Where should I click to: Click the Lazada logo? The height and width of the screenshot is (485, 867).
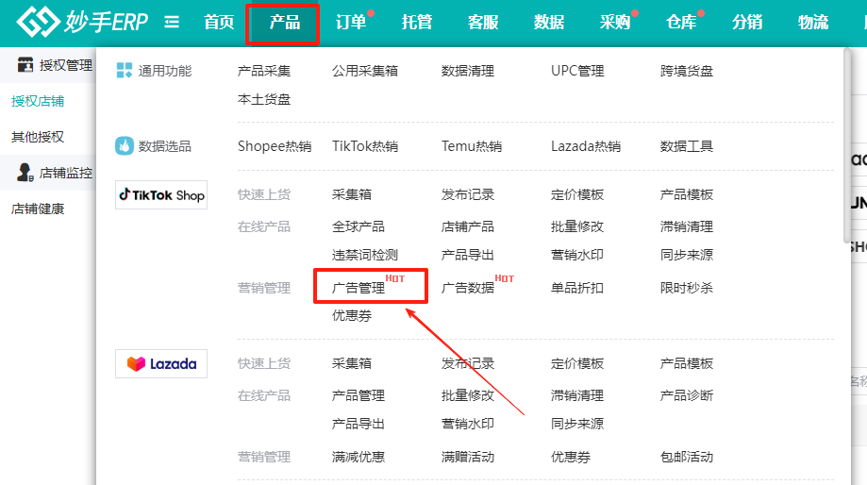[161, 363]
